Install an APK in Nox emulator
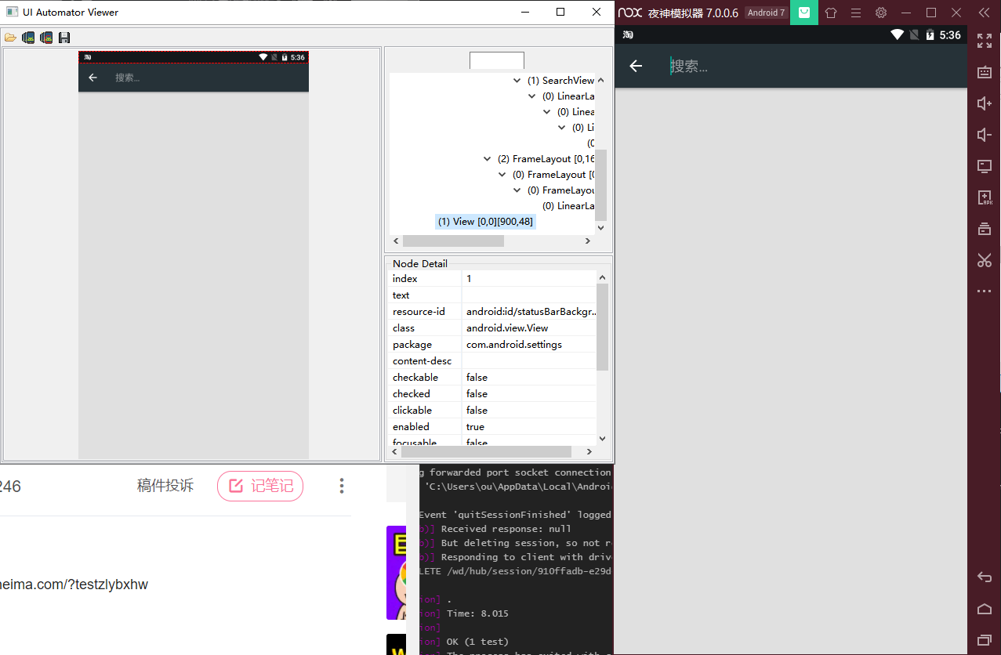Viewport: 1001px width, 655px height. (985, 197)
